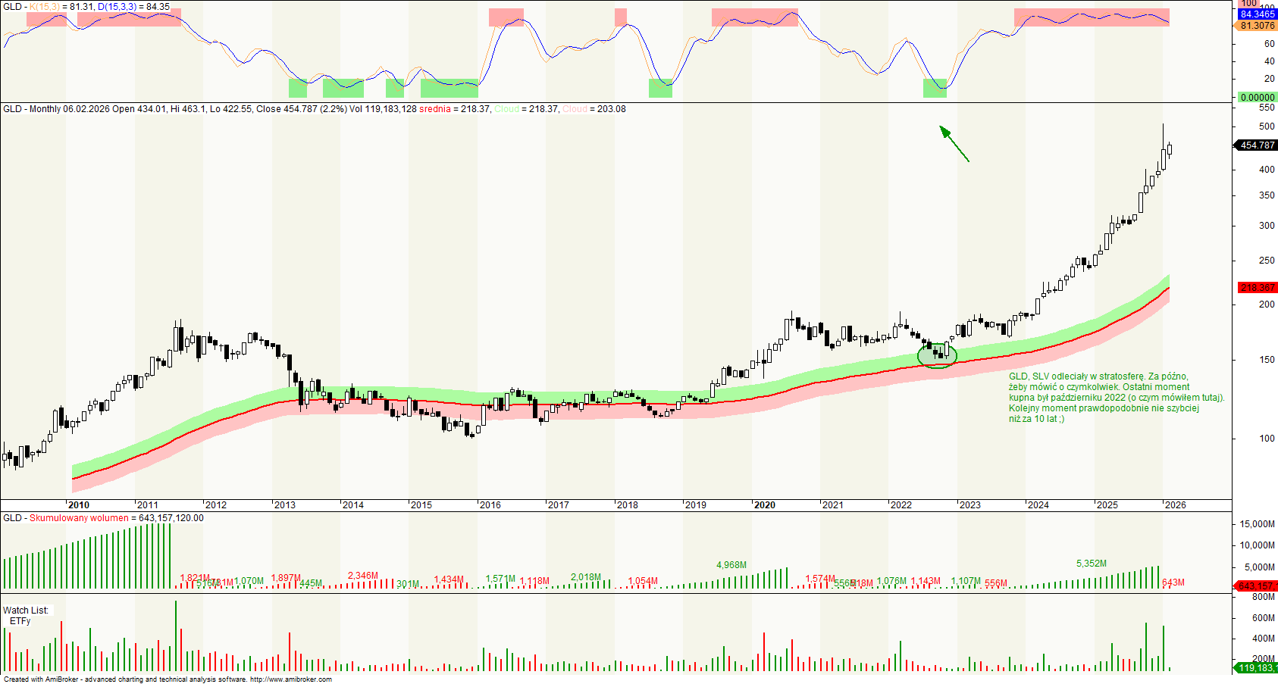Select the 2026 year marker on the time axis
1278x684 pixels.
[1175, 505]
